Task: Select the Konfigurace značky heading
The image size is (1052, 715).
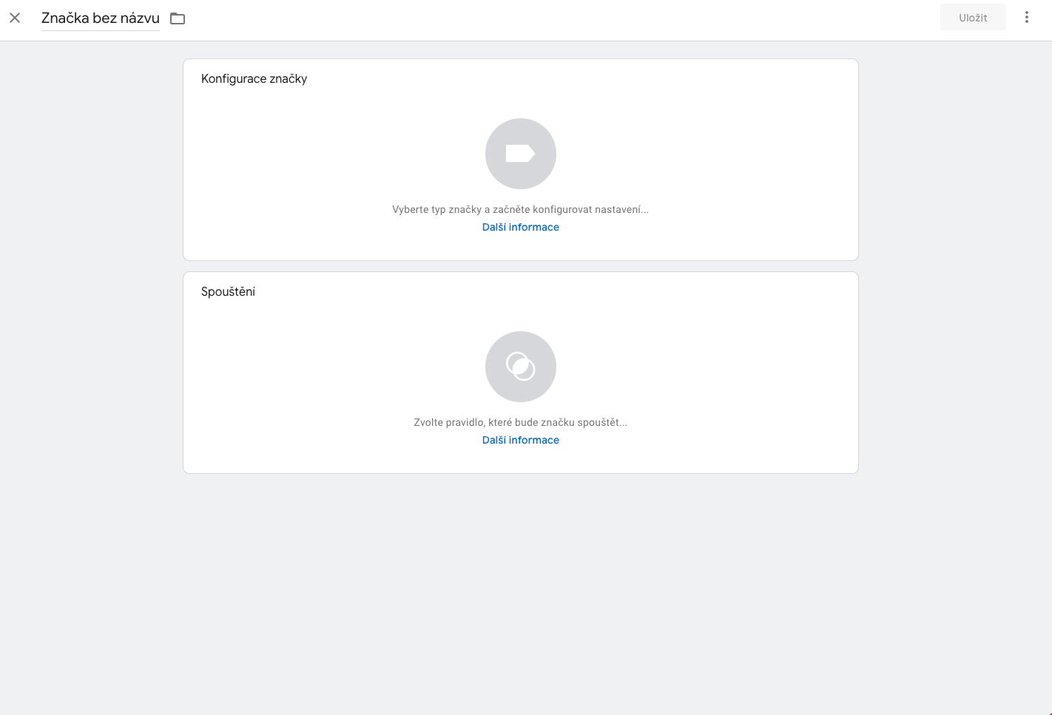Action: click(x=254, y=78)
